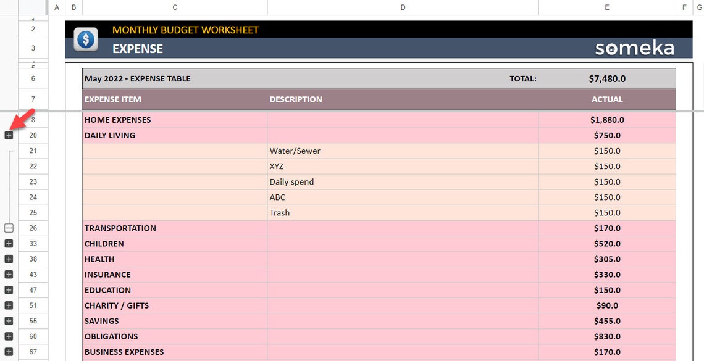704x361 pixels.
Task: Select column A header
Action: tap(57, 7)
